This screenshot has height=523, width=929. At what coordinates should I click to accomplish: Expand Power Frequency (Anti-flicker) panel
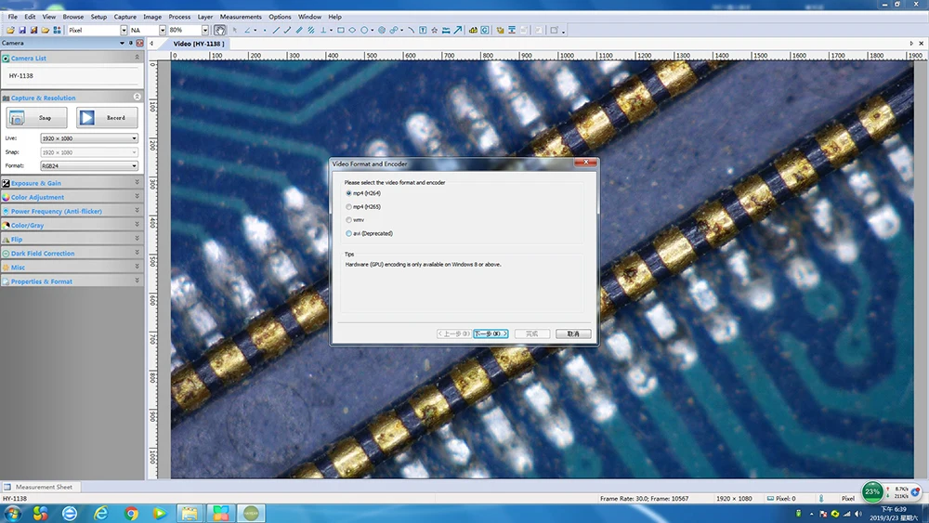[x=72, y=211]
